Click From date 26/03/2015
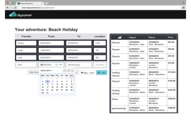191x136 pixels. 51,43
